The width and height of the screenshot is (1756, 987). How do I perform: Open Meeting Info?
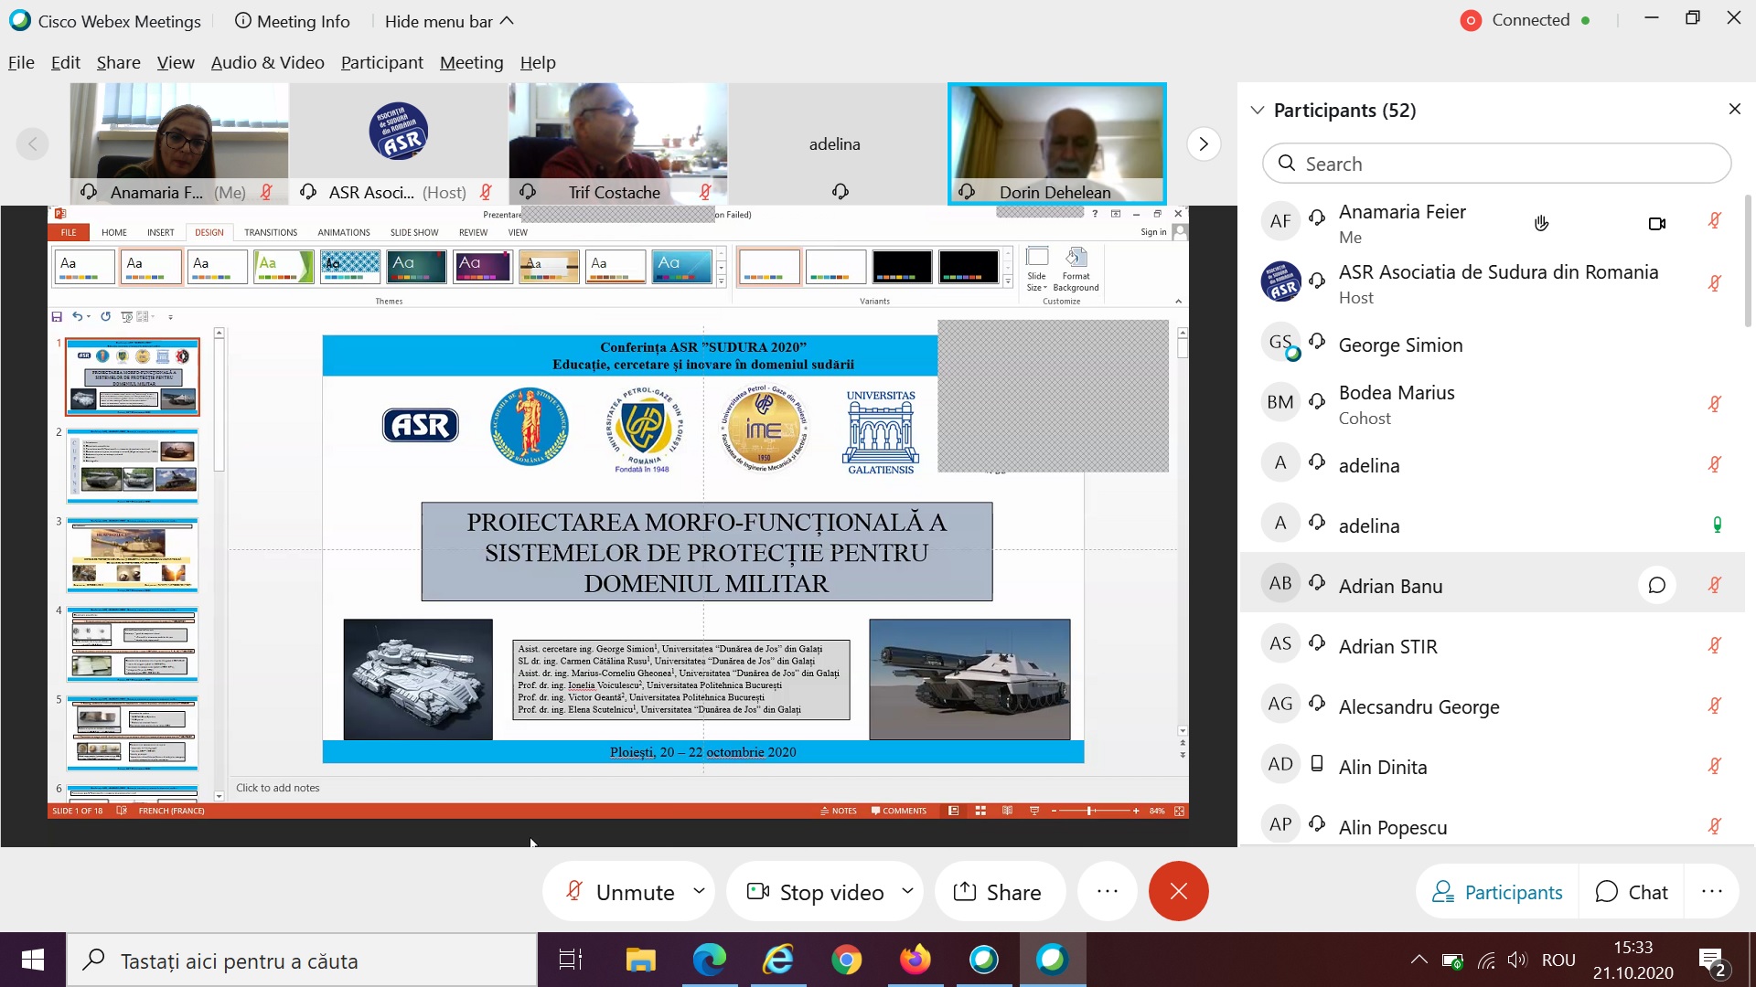point(292,21)
